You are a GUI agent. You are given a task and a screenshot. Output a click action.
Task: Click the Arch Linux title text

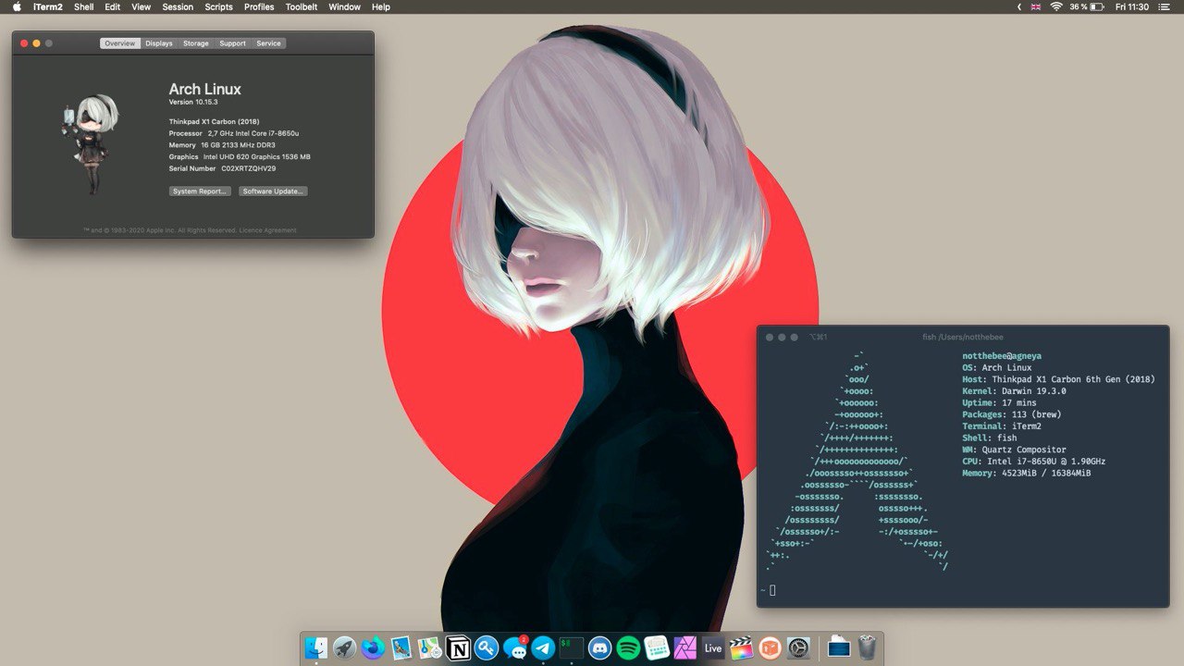[x=204, y=89]
